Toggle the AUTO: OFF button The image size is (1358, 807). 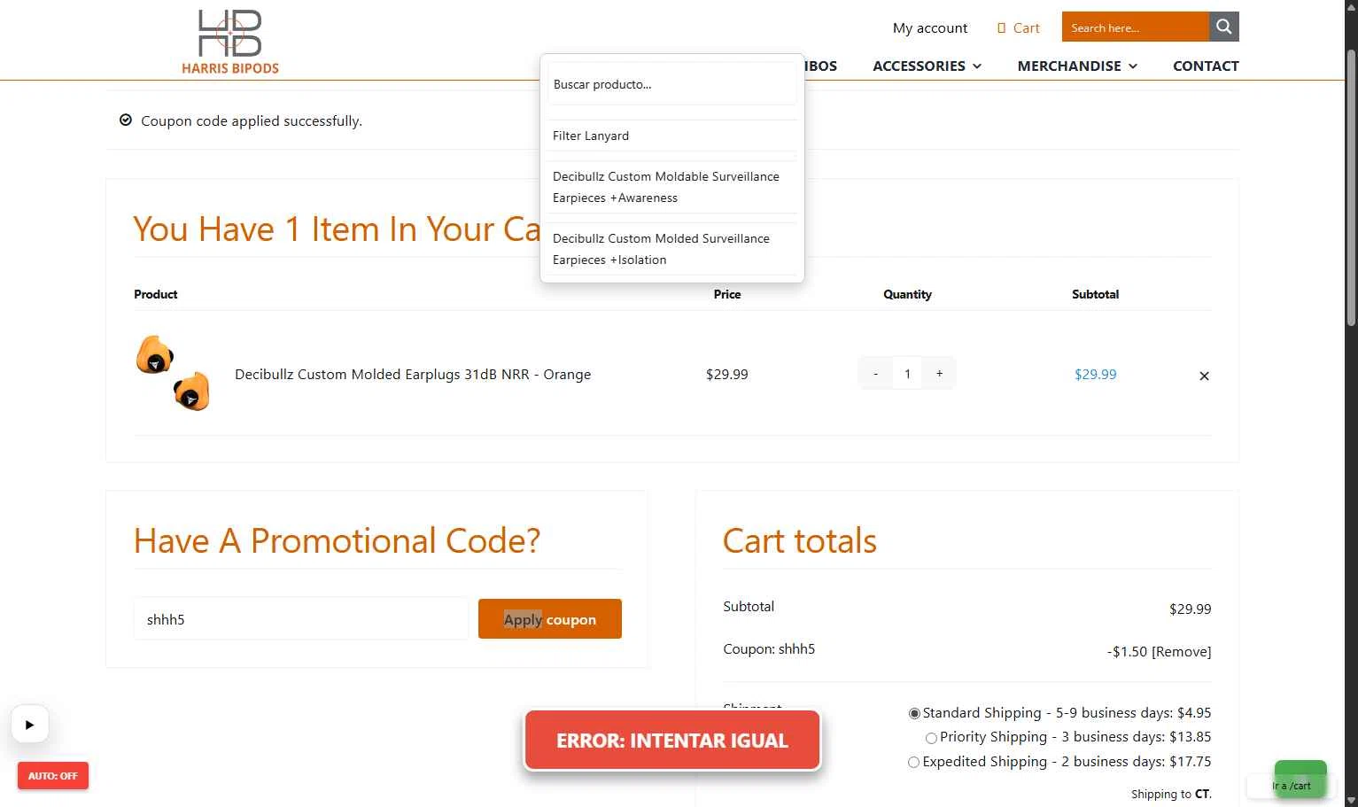click(x=53, y=776)
